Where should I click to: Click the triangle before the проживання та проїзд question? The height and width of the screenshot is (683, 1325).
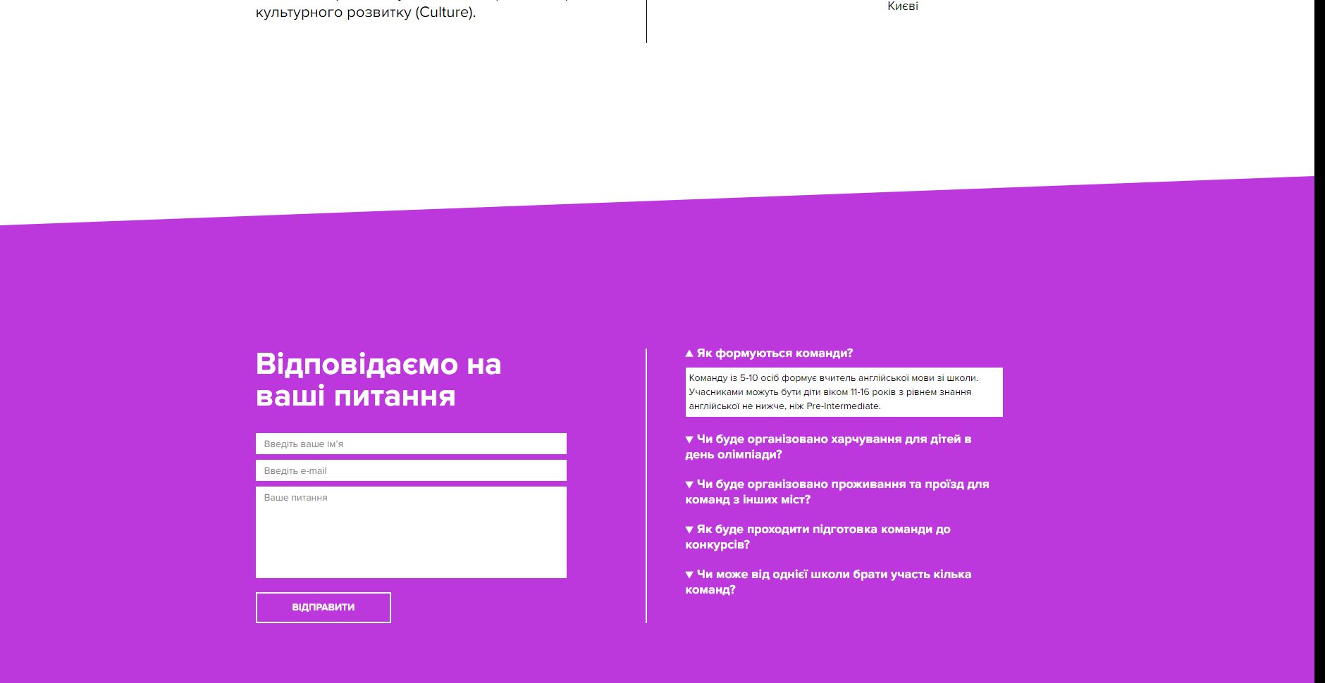click(689, 484)
